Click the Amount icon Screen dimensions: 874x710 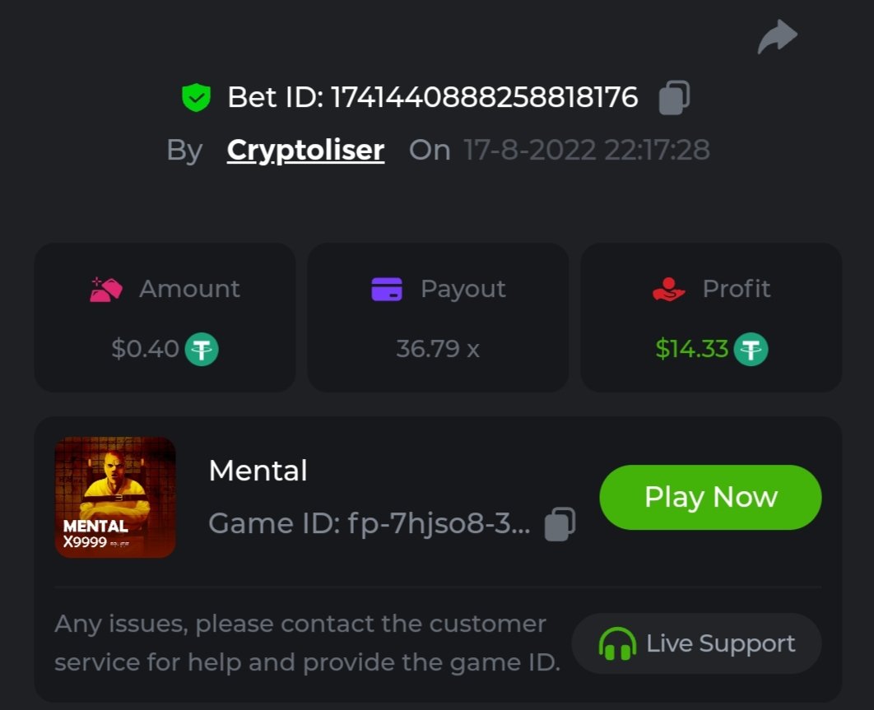(106, 289)
